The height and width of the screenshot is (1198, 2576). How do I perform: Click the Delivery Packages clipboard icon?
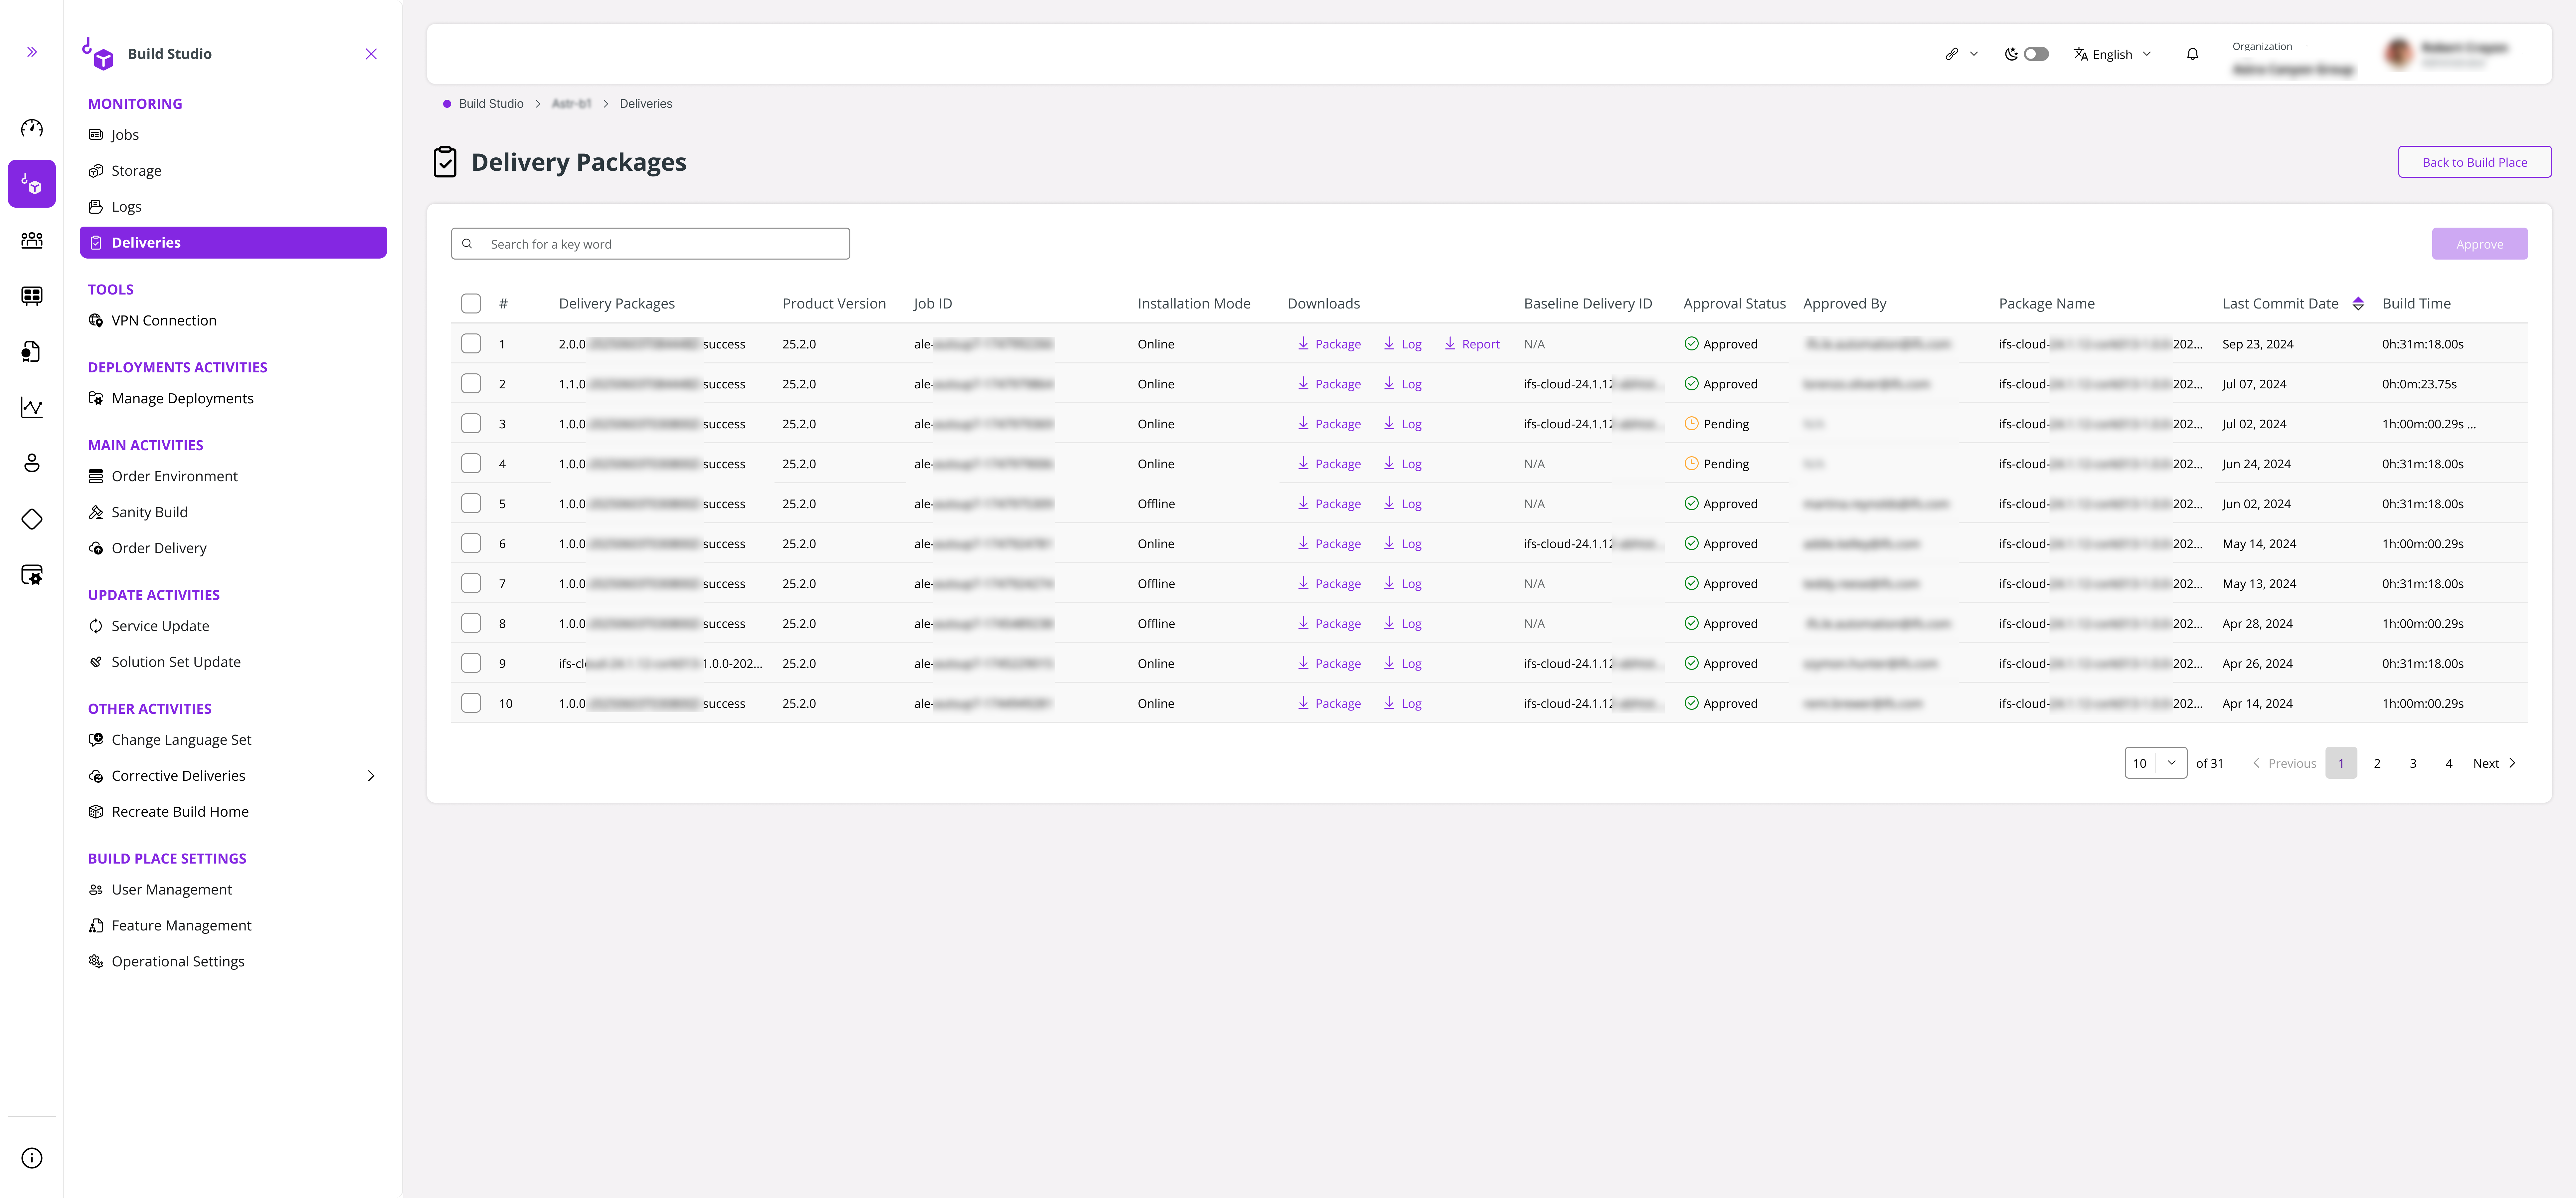[x=445, y=162]
